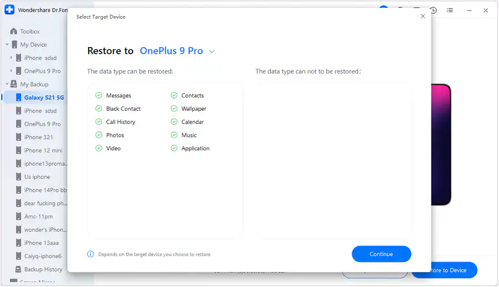Click the Galaxy S21 5G device icon
The width and height of the screenshot is (499, 287).
coord(18,98)
